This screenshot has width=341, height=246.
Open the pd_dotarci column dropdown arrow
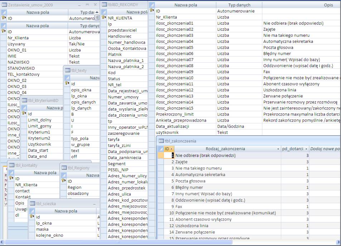(306, 149)
